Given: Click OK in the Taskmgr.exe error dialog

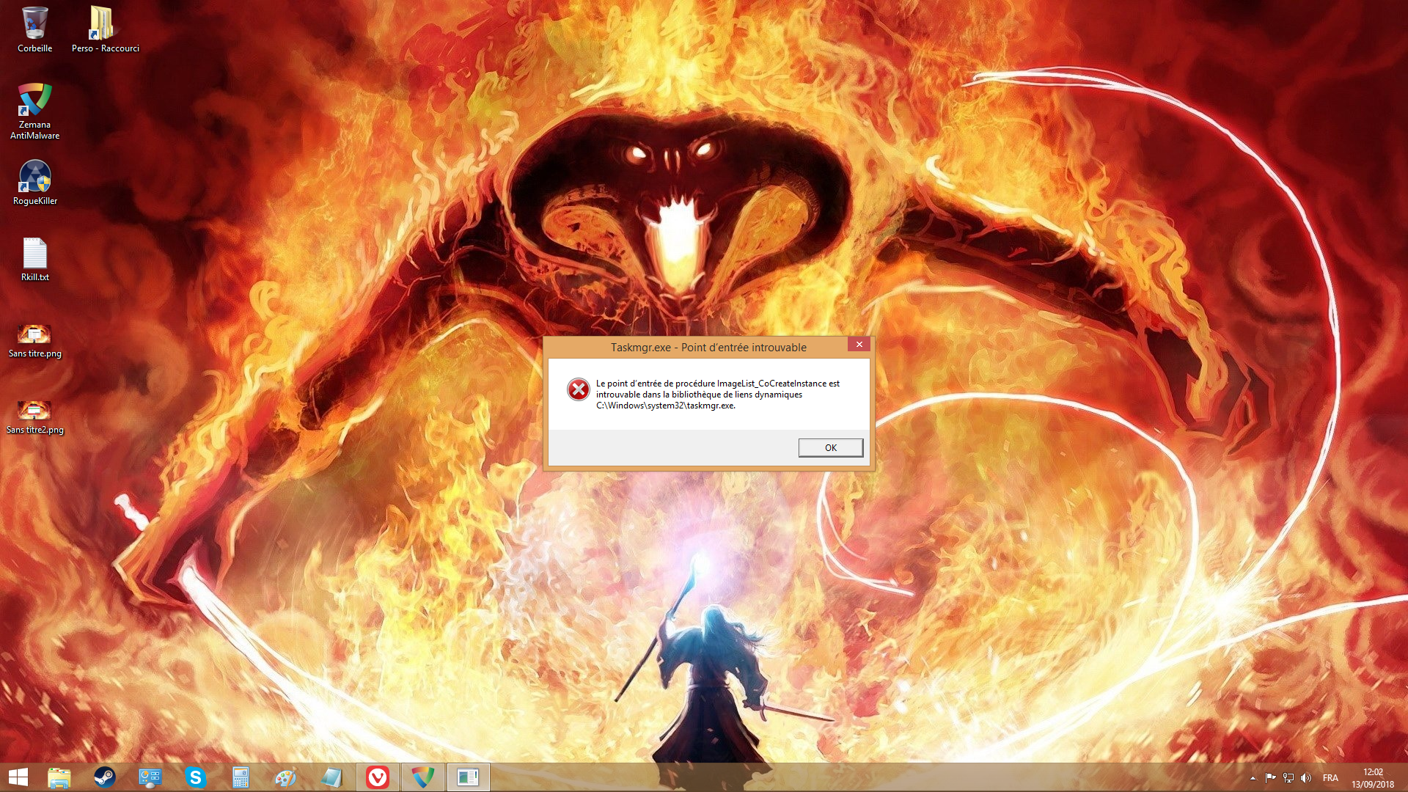Looking at the screenshot, I should 830,447.
